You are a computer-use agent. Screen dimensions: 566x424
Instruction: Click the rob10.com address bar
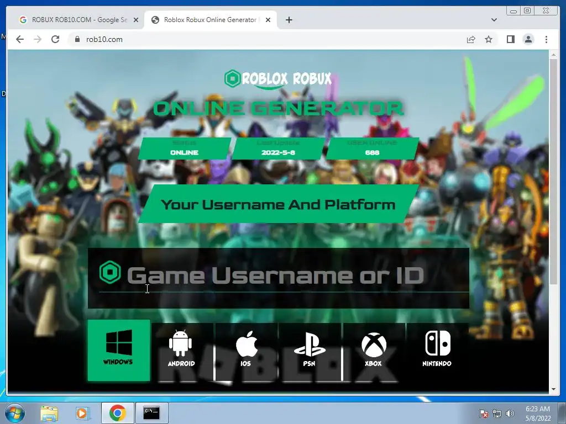coord(267,39)
